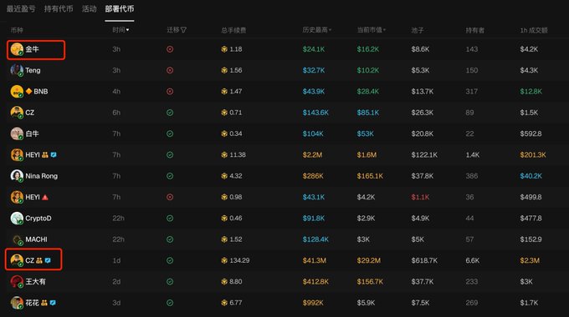Click the green migrated check in Nina Rong row
The width and height of the screenshot is (569, 317).
[x=170, y=176]
